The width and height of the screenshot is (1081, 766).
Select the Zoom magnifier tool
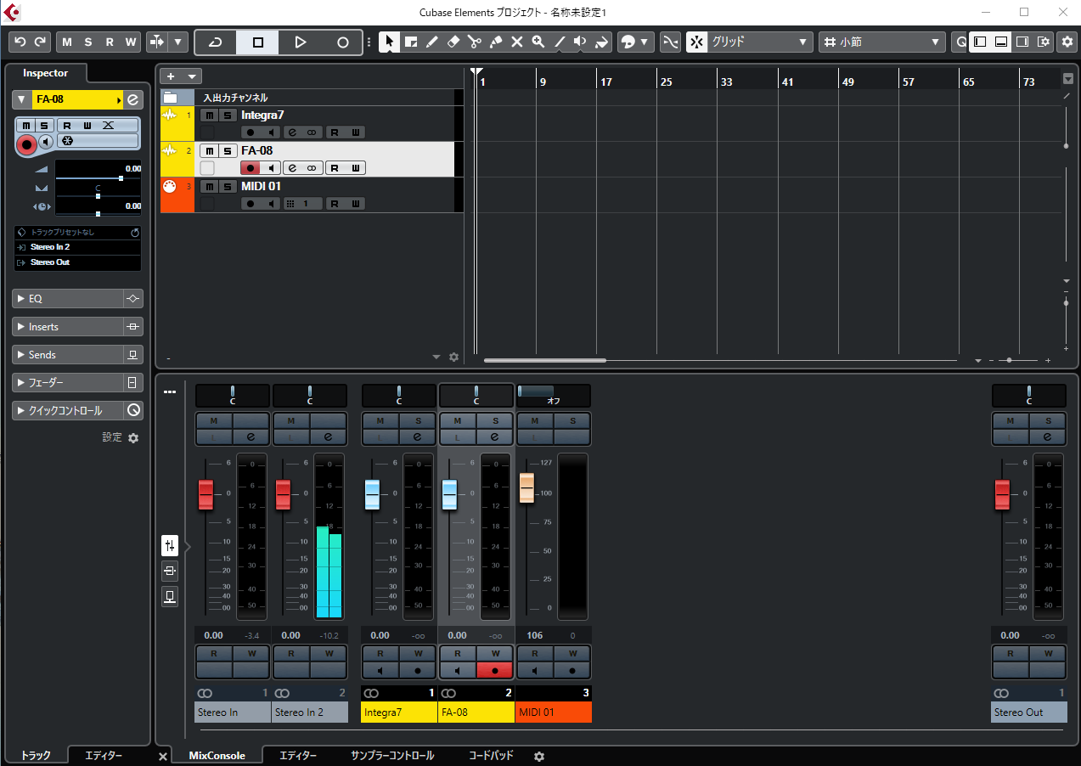(x=538, y=42)
